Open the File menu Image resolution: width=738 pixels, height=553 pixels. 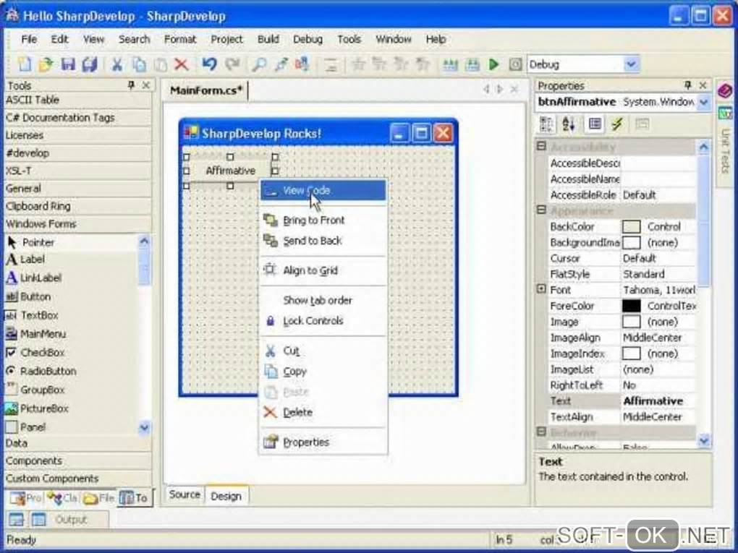tap(29, 40)
